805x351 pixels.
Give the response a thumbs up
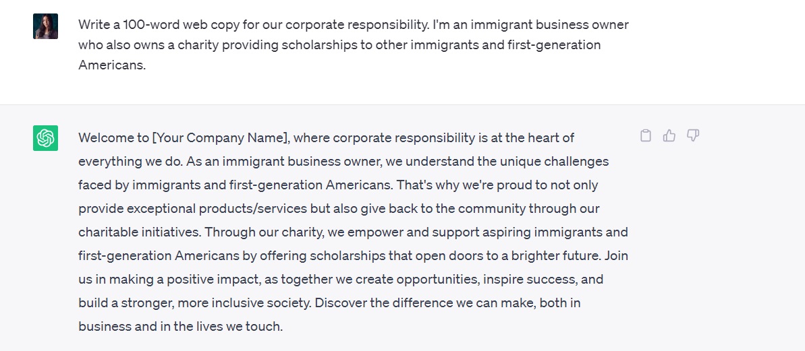669,136
